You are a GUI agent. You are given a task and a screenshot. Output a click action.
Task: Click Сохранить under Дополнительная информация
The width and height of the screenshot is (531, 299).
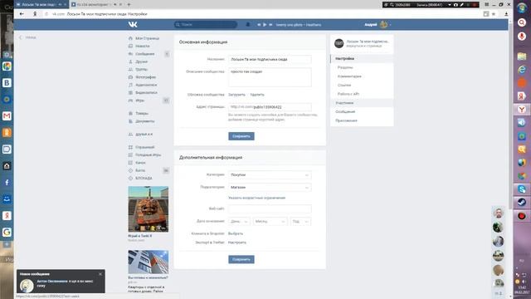point(241,259)
